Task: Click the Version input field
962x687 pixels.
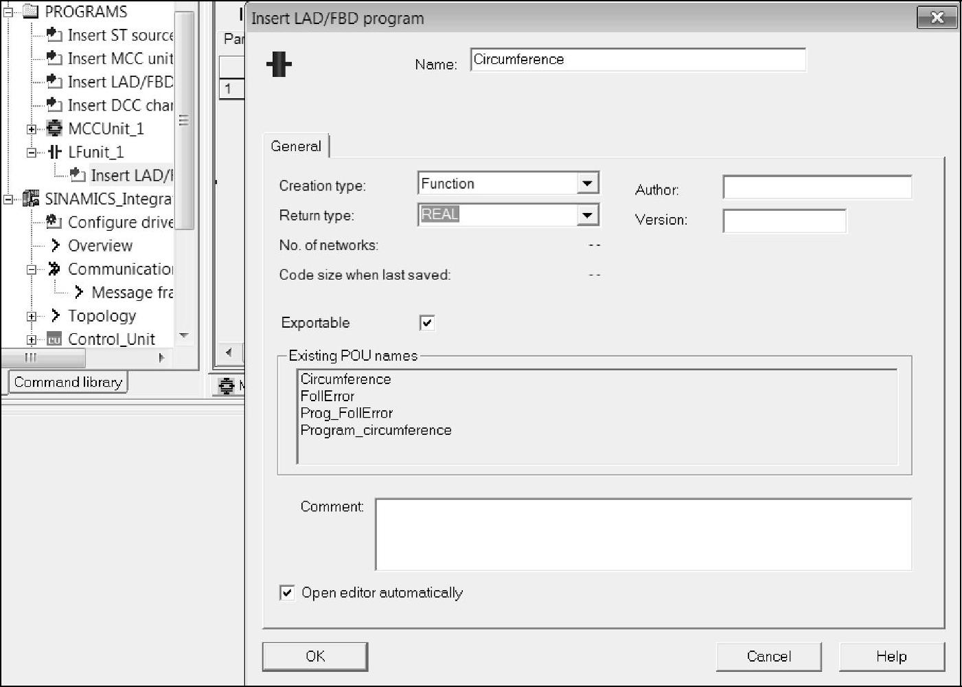Action: click(x=784, y=221)
